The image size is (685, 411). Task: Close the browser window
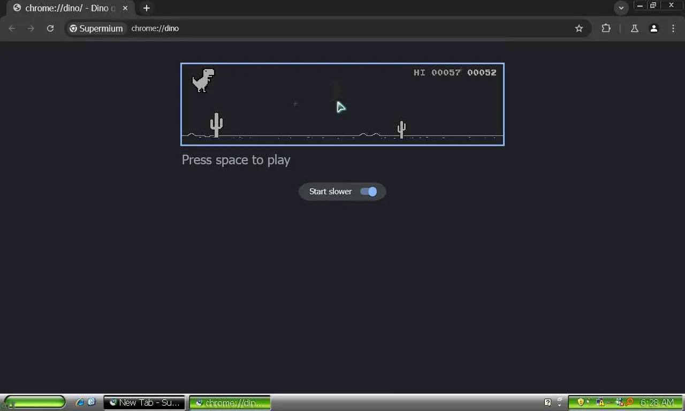point(672,5)
